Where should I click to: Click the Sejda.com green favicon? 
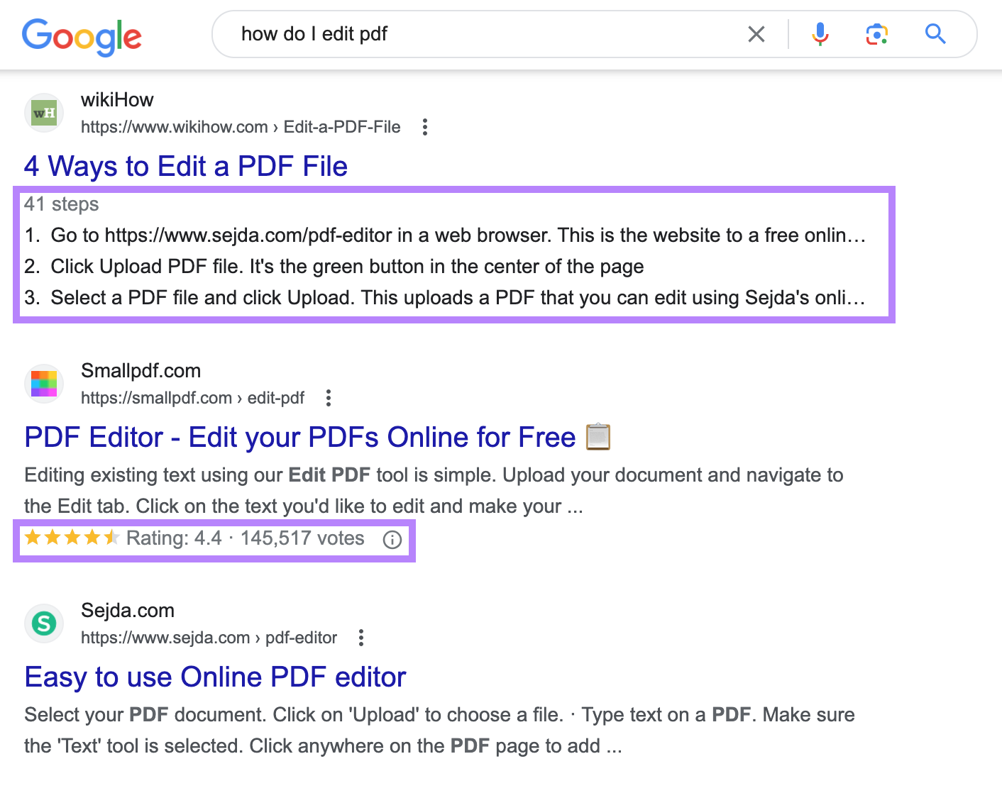(43, 623)
